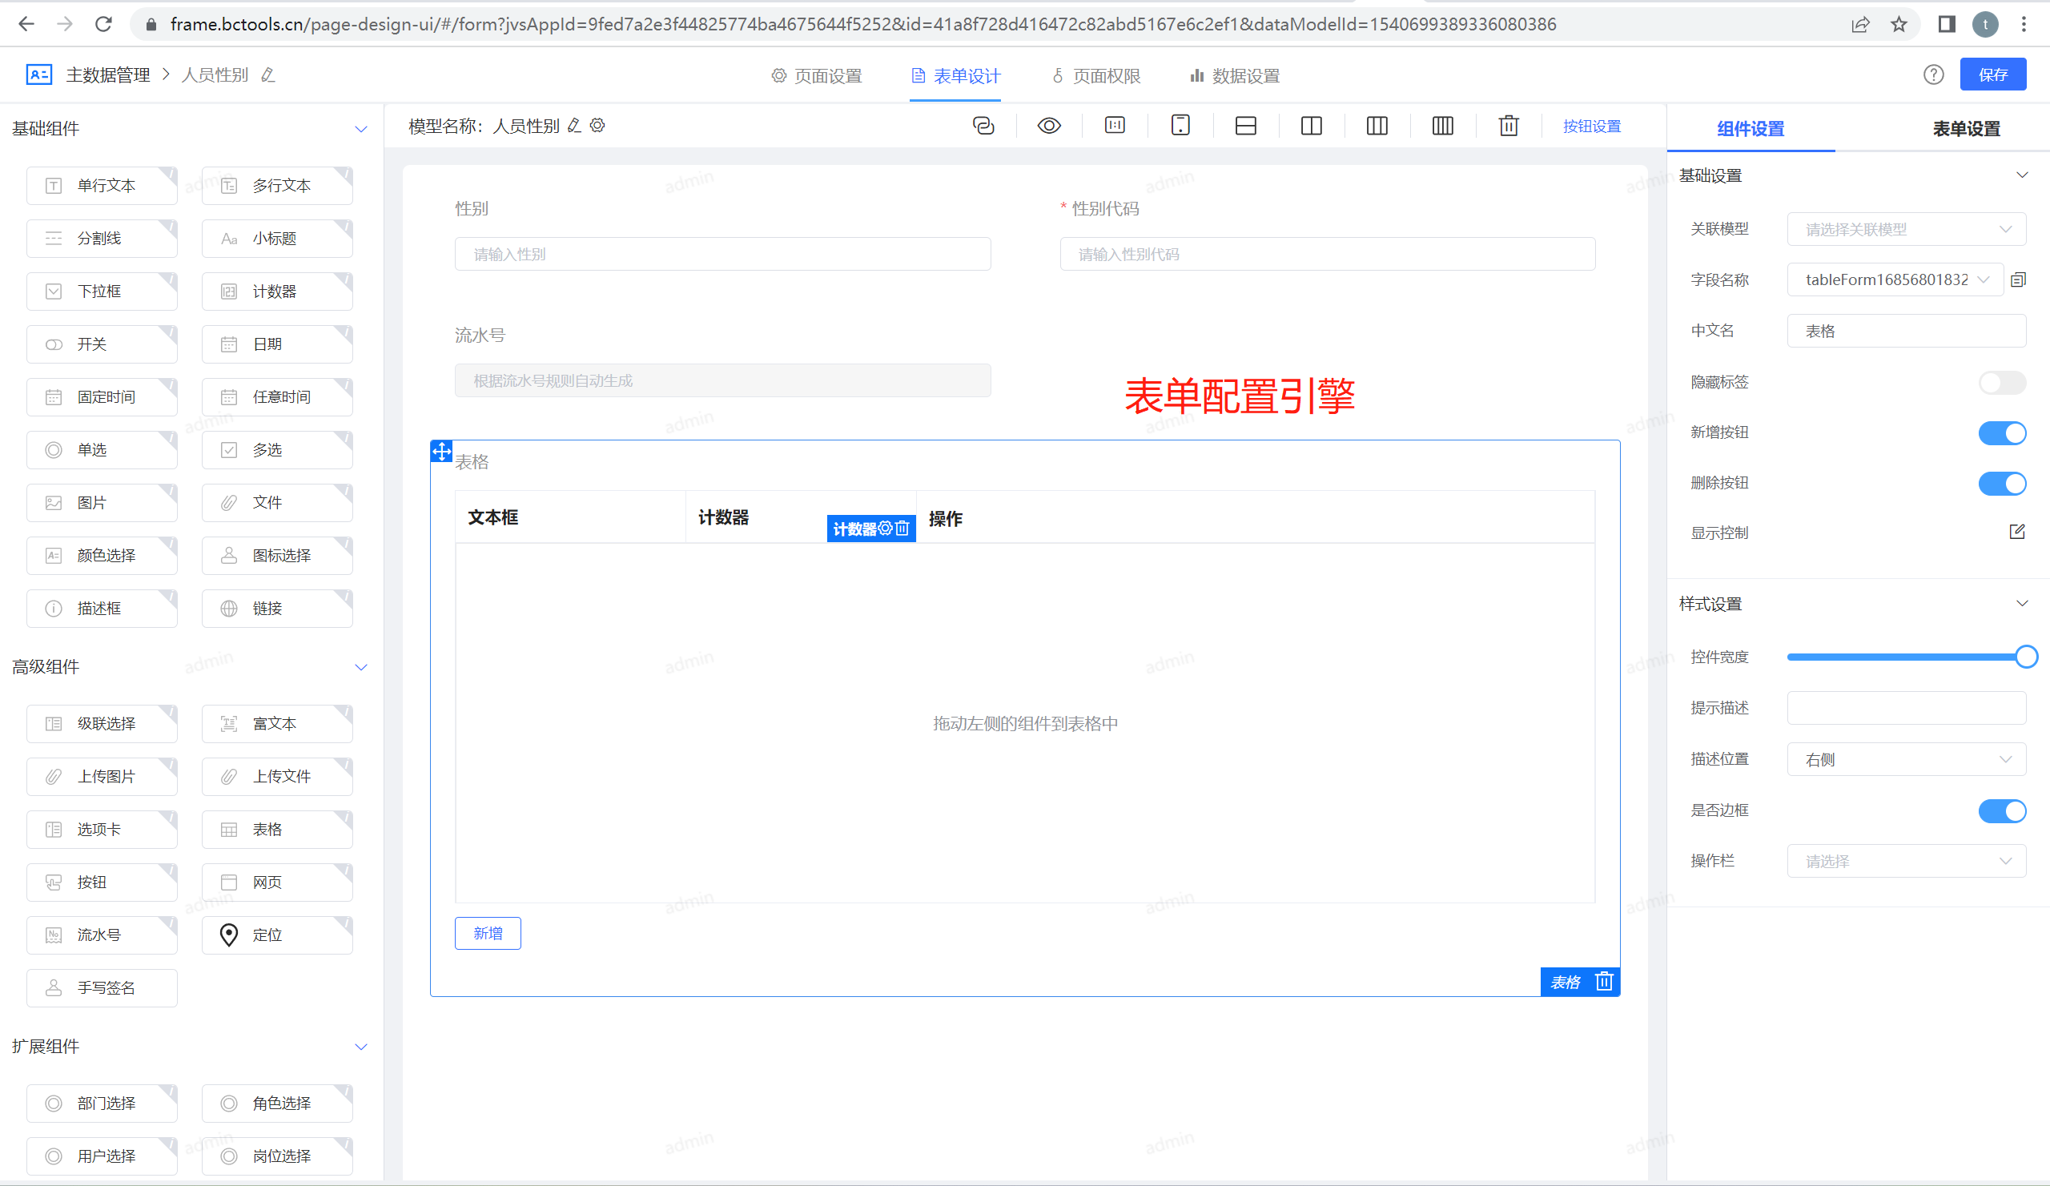Viewport: 2050px width, 1186px height.
Task: Collapse the 基础设置 panel section
Action: [2022, 175]
